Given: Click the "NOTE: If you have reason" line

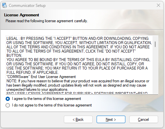Looking at the screenshot, I should [78, 81].
